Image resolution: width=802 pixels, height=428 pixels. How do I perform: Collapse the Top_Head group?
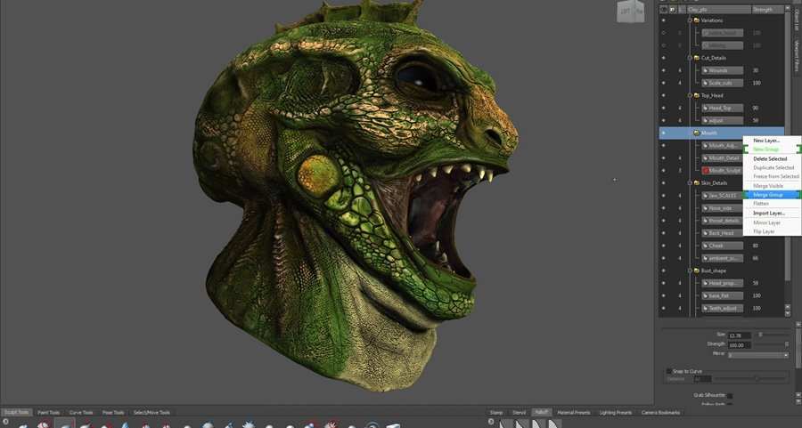pyautogui.click(x=690, y=95)
